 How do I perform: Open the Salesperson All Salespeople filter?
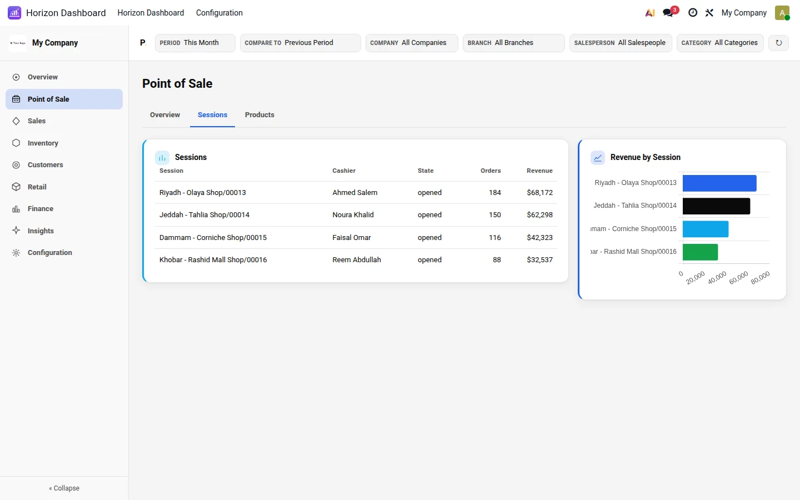621,43
